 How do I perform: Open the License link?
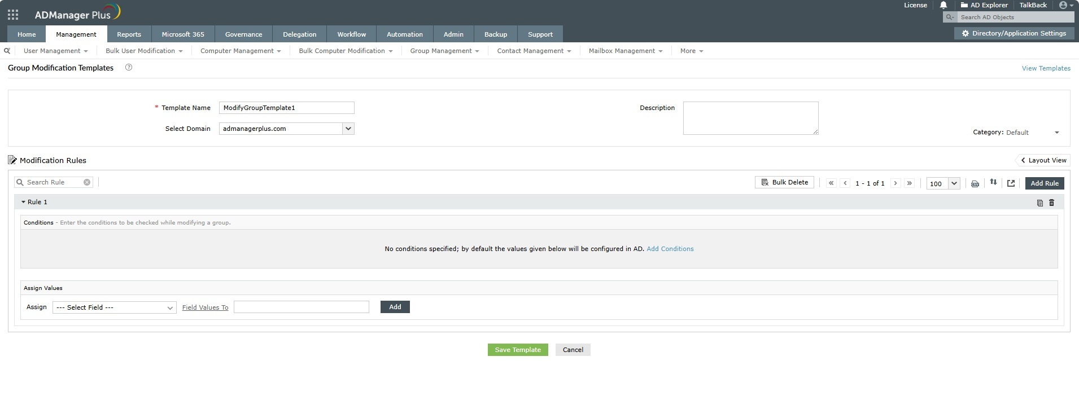tap(915, 5)
